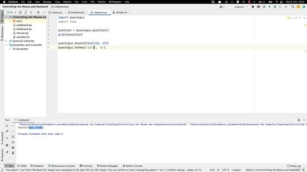The image size is (307, 172).
Task: Open the DB Execution Console tool window
Action: pyautogui.click(x=61, y=166)
